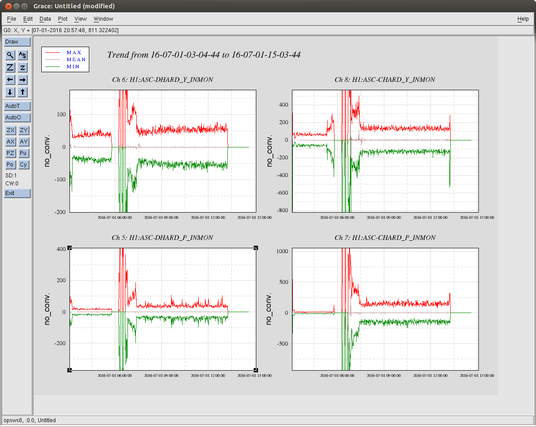Click the Pu push button
The image size is (536, 427).
pyautogui.click(x=24, y=153)
